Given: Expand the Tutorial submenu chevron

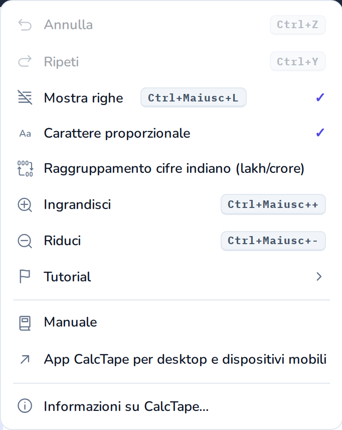Looking at the screenshot, I should click(319, 276).
